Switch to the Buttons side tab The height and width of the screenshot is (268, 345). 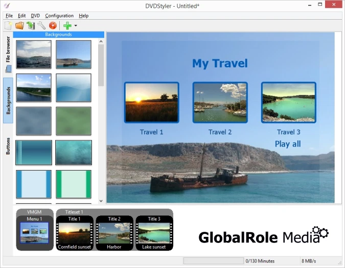(x=8, y=145)
